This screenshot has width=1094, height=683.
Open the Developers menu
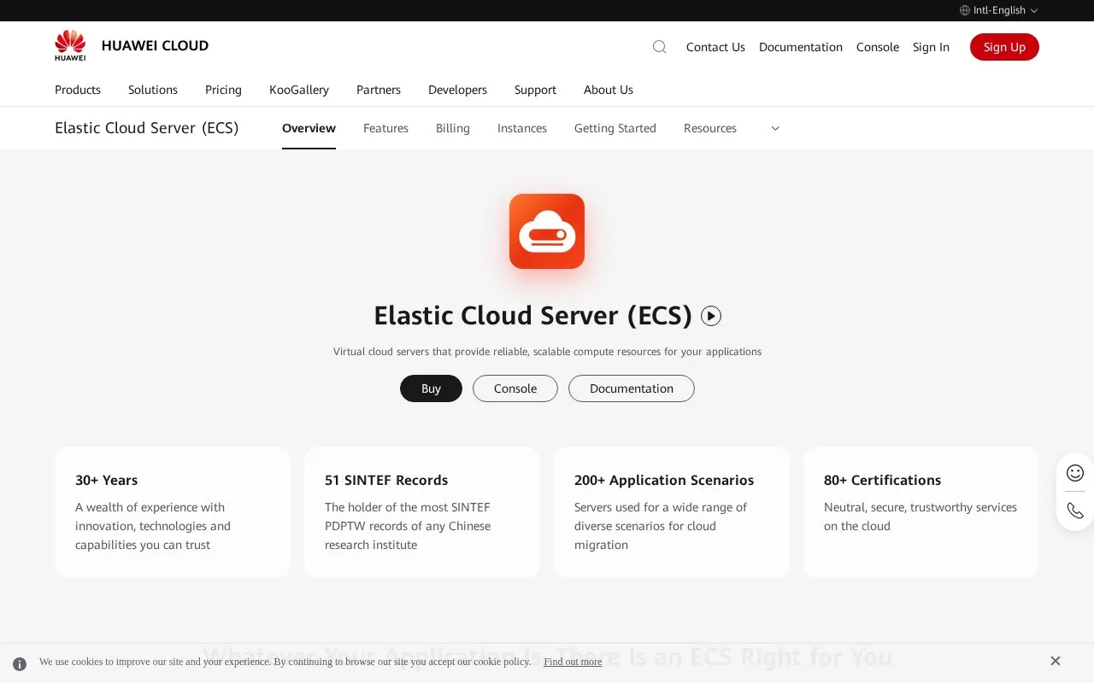pos(457,90)
